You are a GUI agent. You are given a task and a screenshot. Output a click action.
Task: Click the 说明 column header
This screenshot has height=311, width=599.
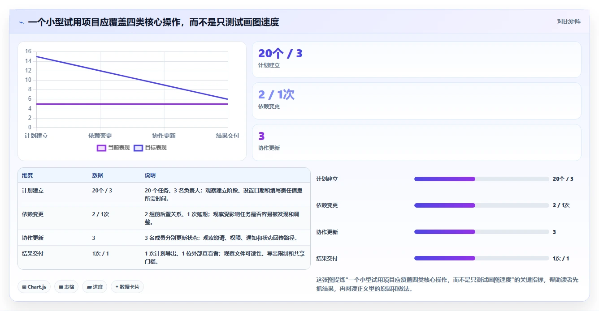point(150,175)
